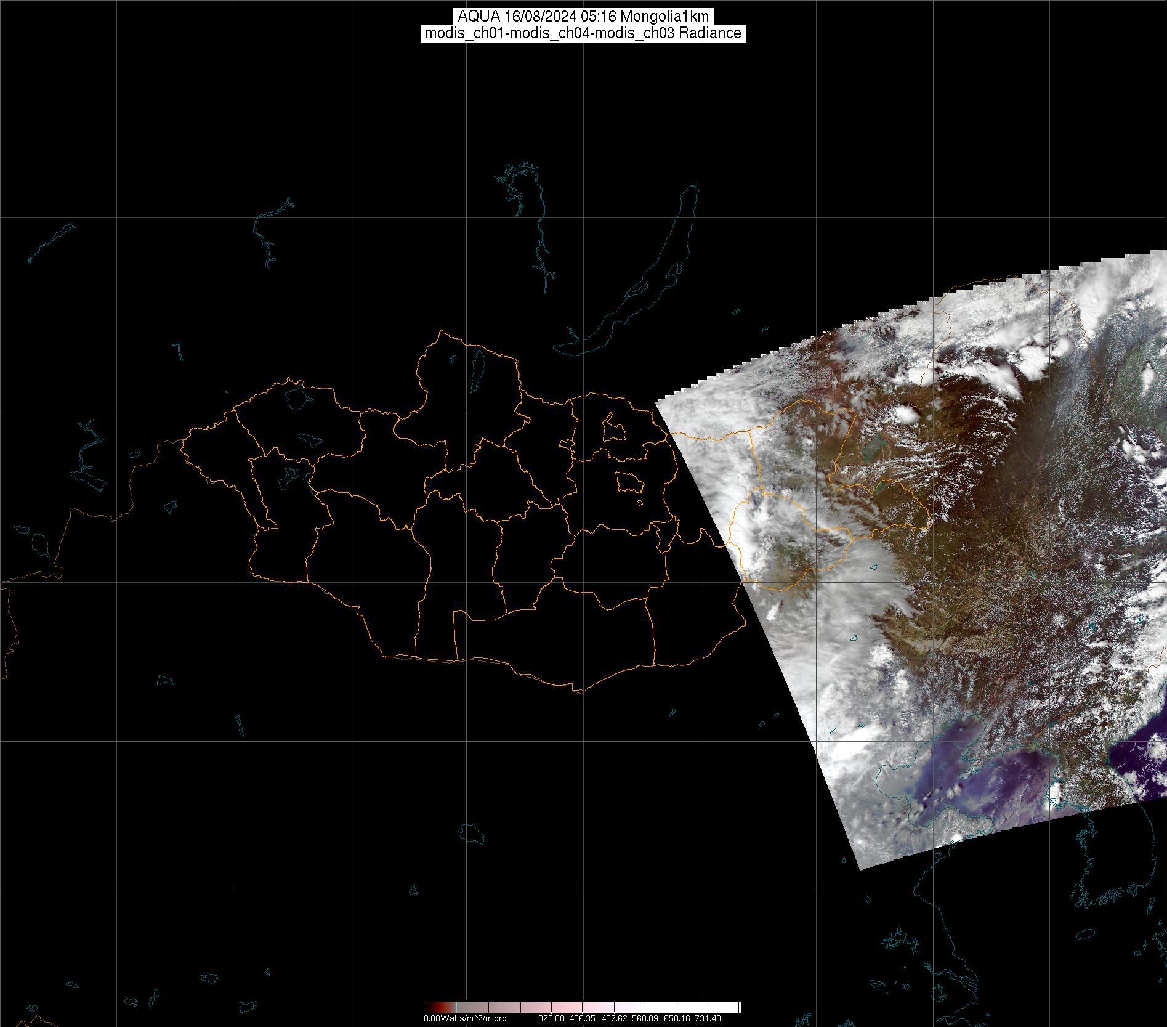The image size is (1167, 1027).
Task: Click the teal Hulun Lake in the satellite swath
Action: click(873, 445)
